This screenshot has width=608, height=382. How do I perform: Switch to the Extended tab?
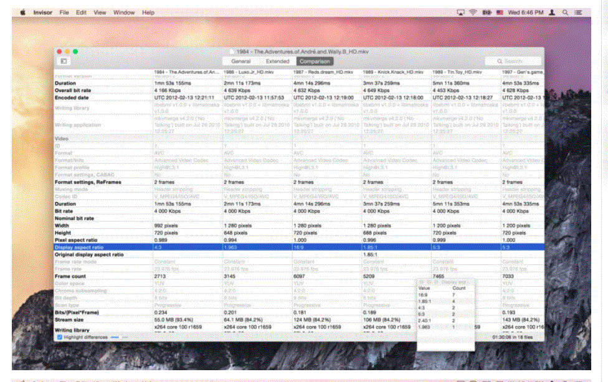(278, 61)
